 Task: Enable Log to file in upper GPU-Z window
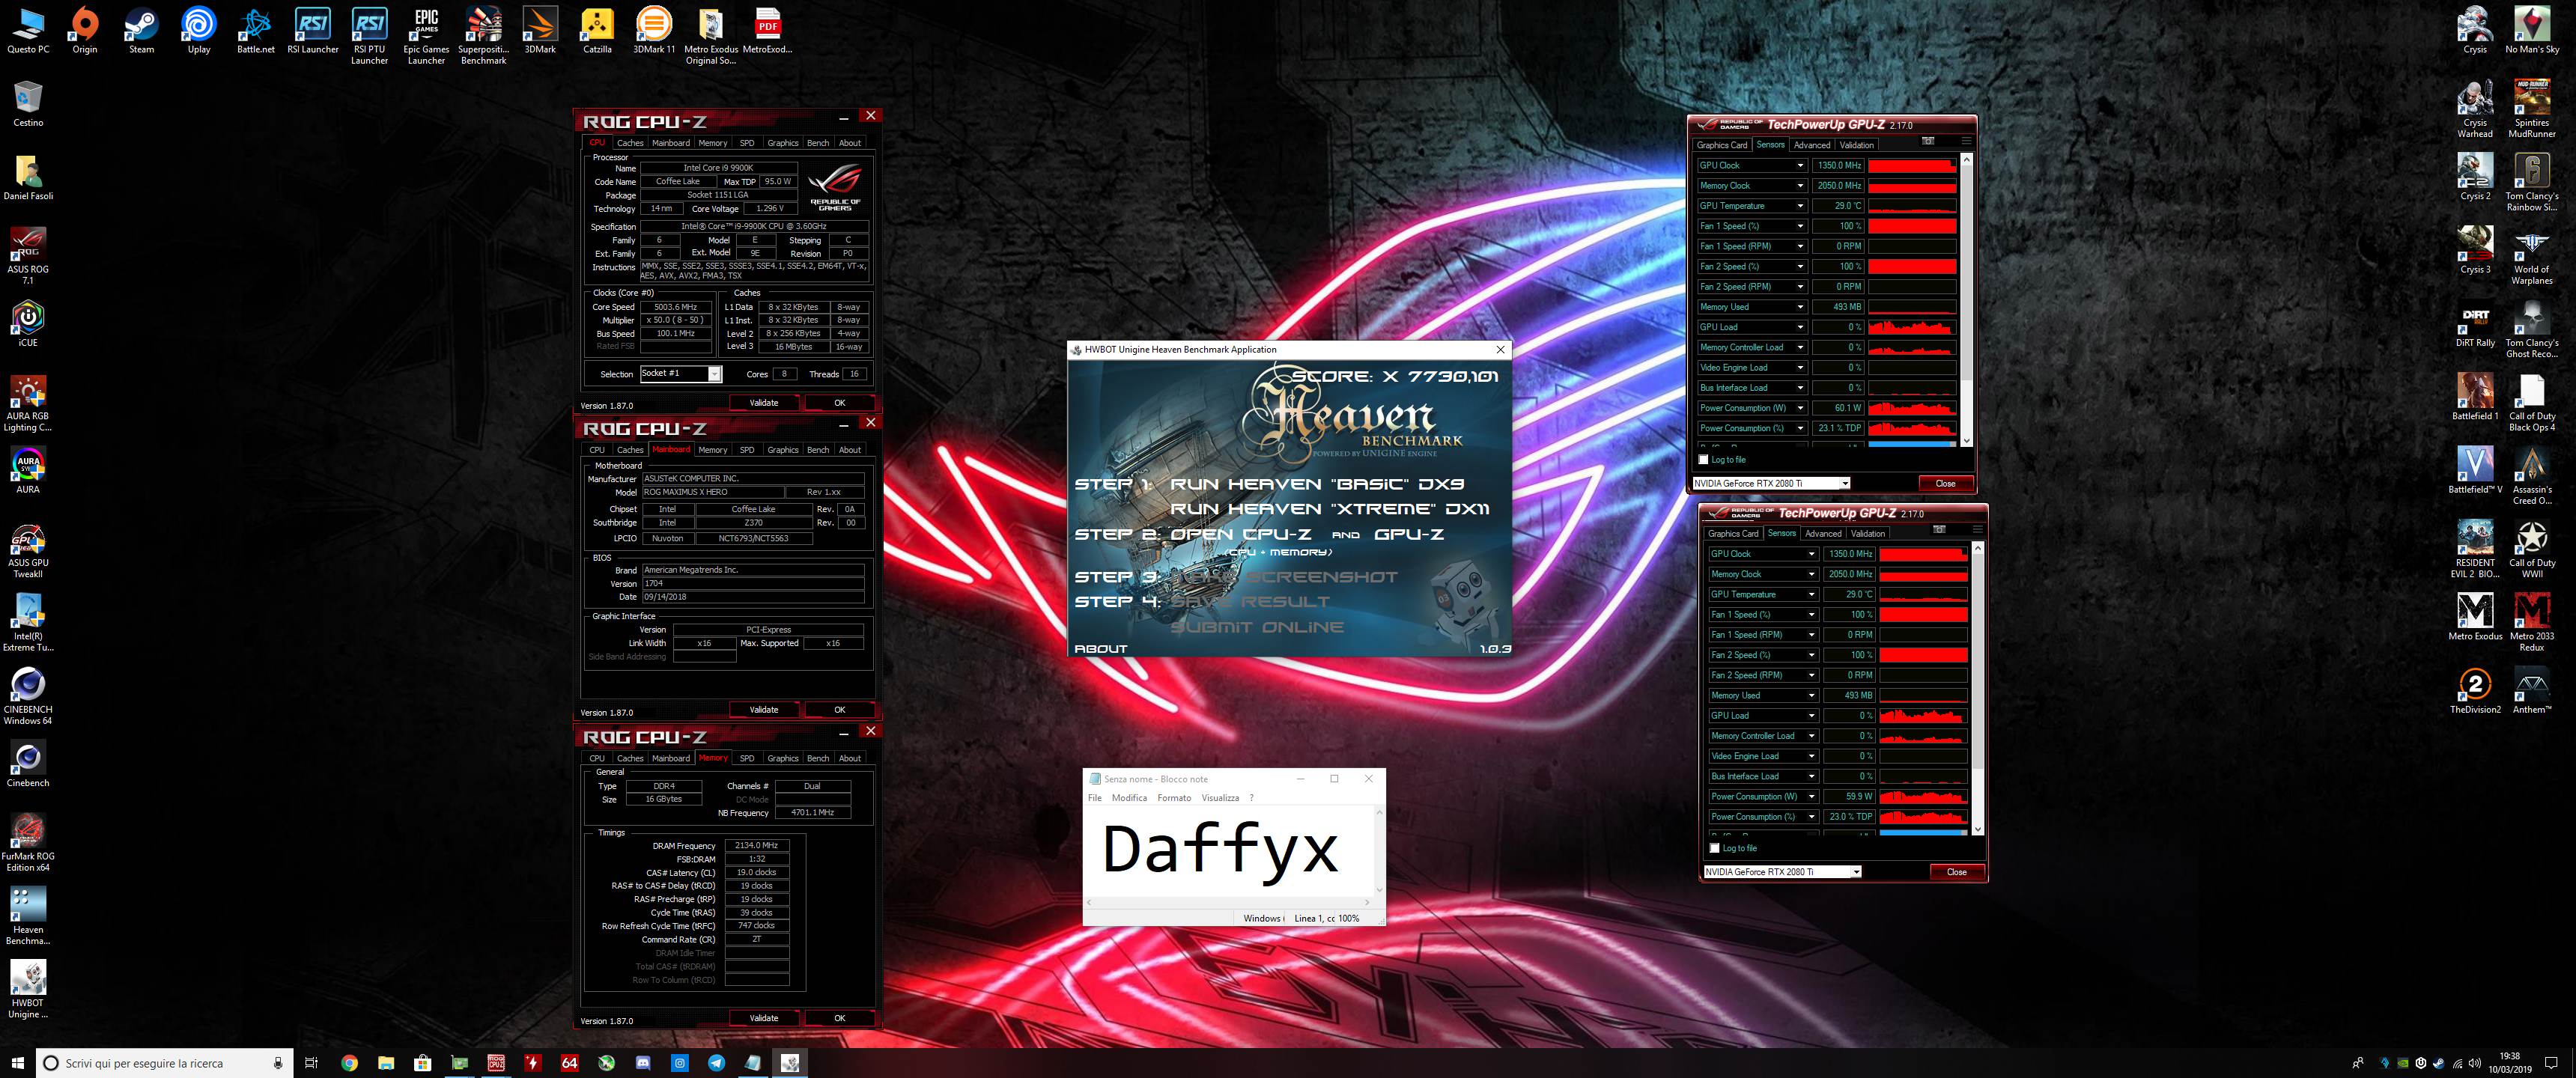(1704, 460)
